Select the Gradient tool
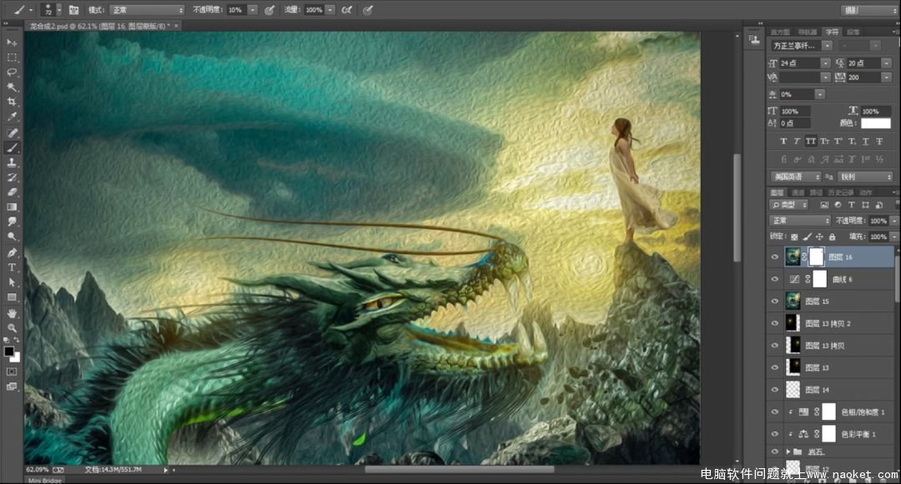Image resolution: width=901 pixels, height=484 pixels. coord(12,207)
